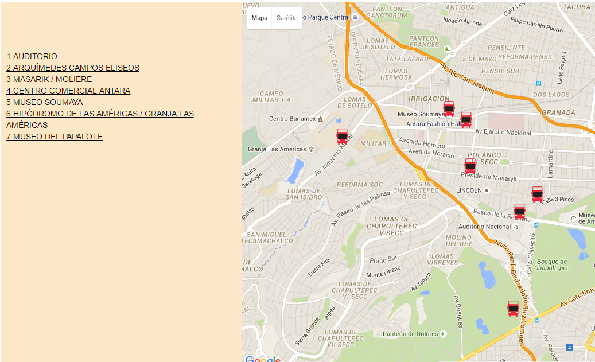Select the bus marker near Calle 3 Picos

pyautogui.click(x=537, y=194)
